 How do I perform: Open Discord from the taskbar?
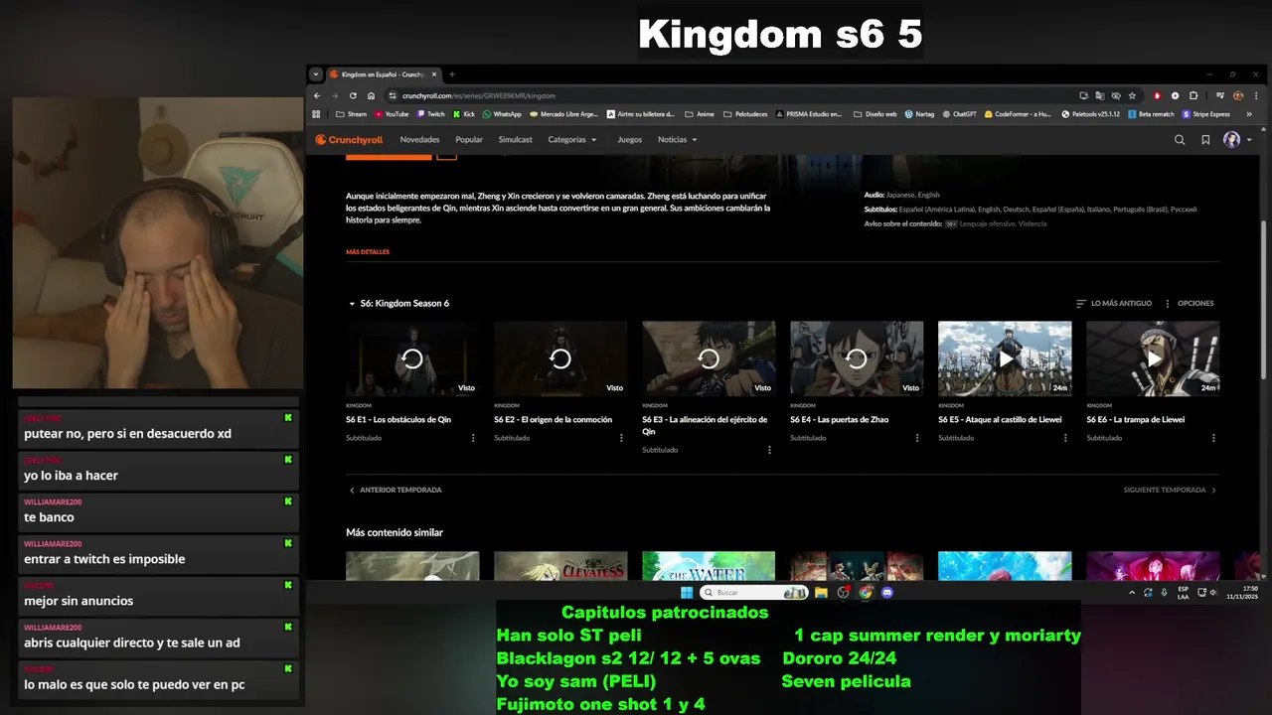point(887,593)
